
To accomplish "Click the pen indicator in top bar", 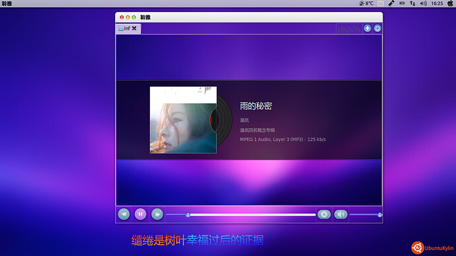I will [x=391, y=3].
